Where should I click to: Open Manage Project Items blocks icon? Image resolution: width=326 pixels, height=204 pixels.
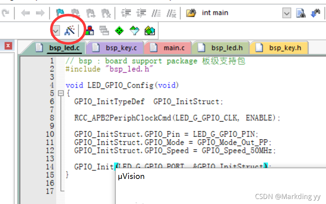(90, 30)
